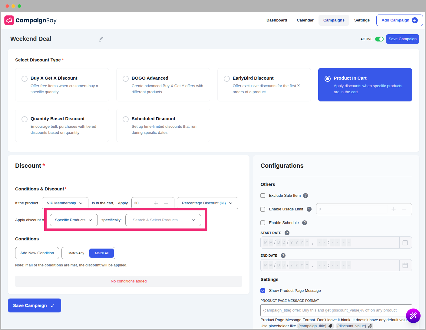The height and width of the screenshot is (330, 426).
Task: Open the End Date calendar picker icon
Action: (x=405, y=265)
